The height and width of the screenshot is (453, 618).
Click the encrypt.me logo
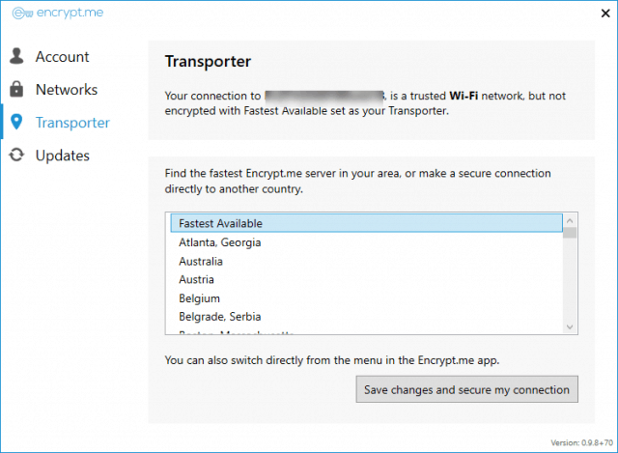tap(58, 13)
